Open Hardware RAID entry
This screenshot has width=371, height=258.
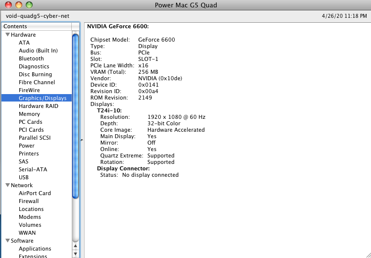click(38, 106)
